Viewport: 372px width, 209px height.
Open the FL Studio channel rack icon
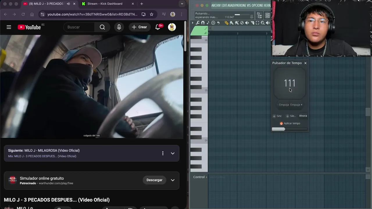(267, 15)
